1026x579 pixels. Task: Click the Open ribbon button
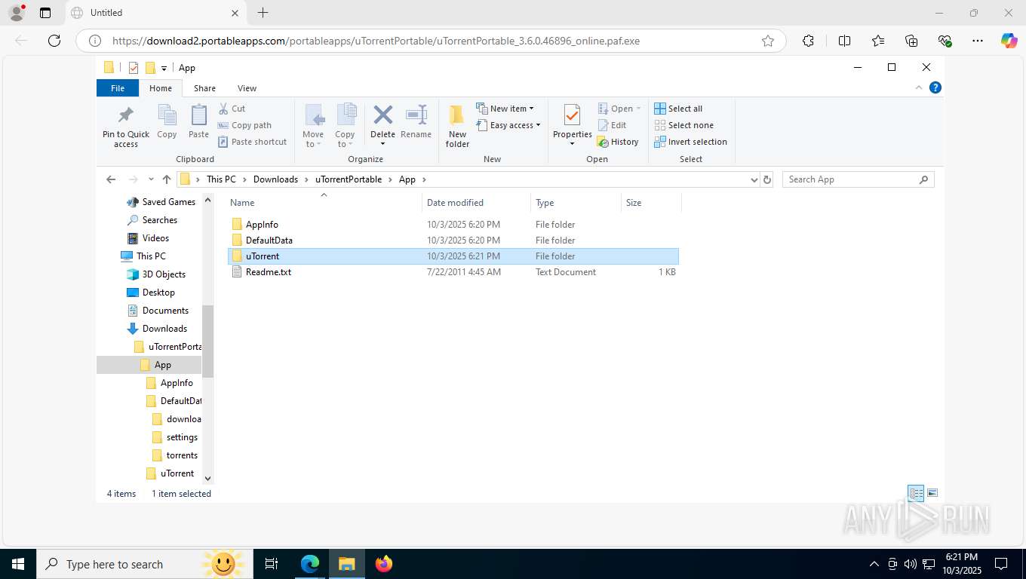tap(619, 109)
